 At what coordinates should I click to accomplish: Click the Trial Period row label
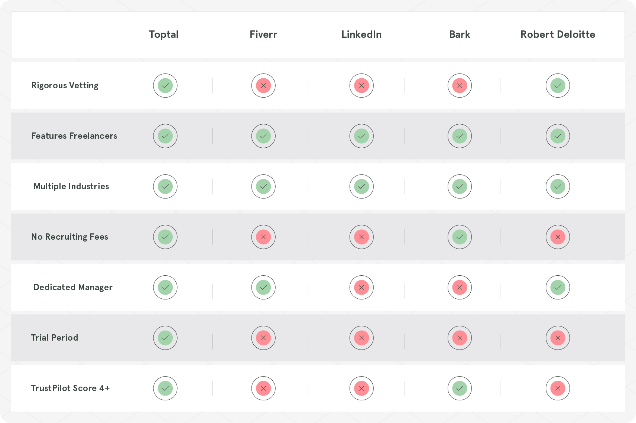(55, 338)
